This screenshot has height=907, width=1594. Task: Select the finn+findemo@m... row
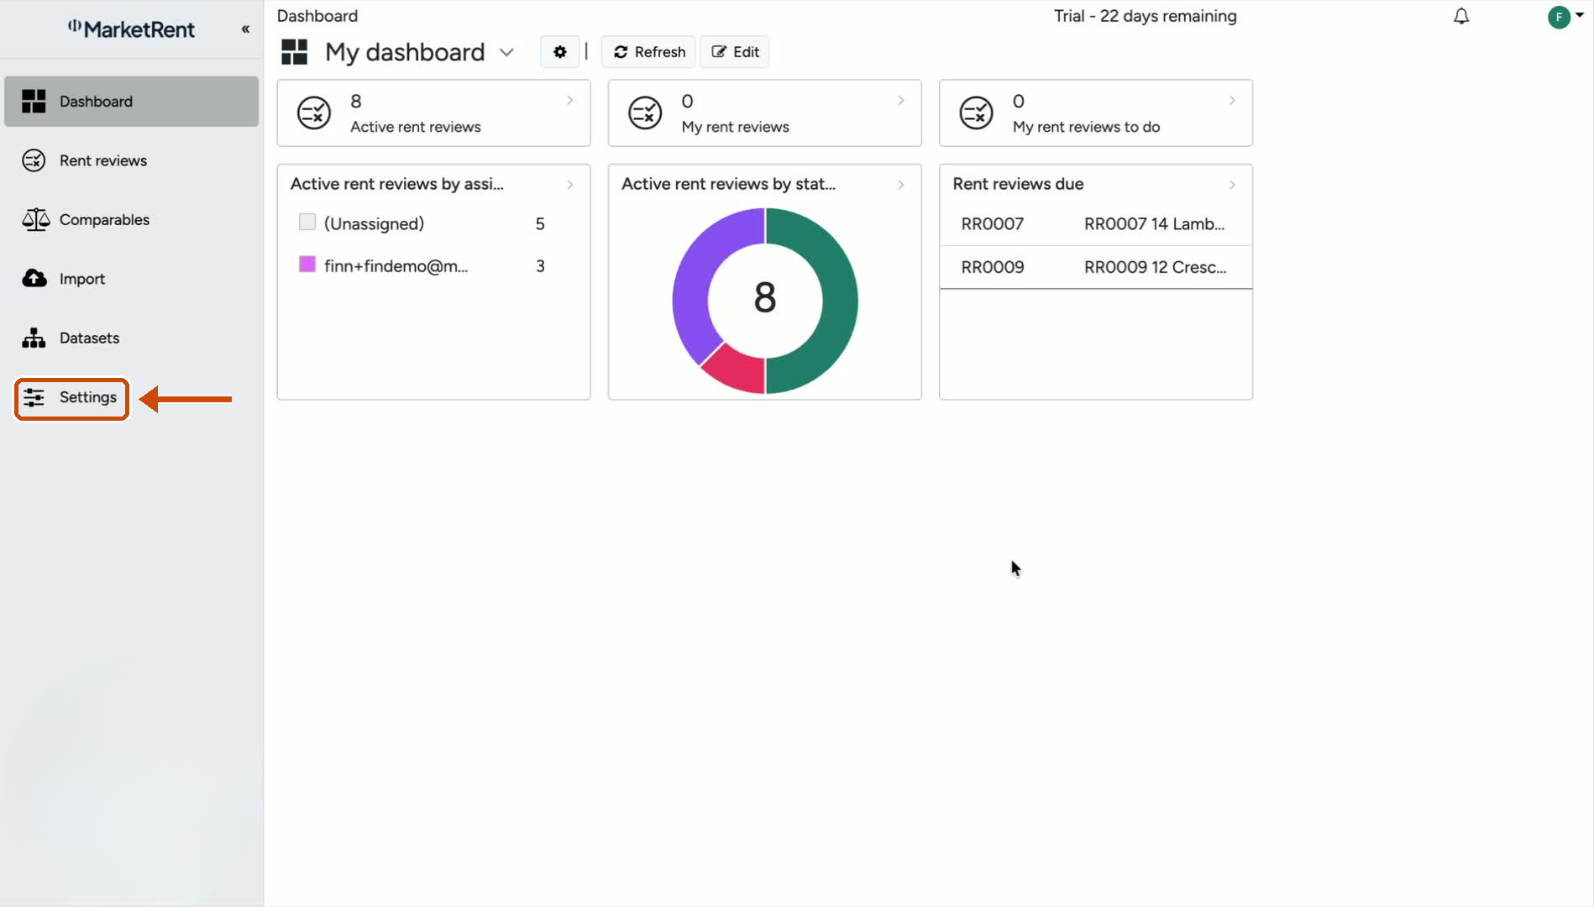pyautogui.click(x=433, y=266)
